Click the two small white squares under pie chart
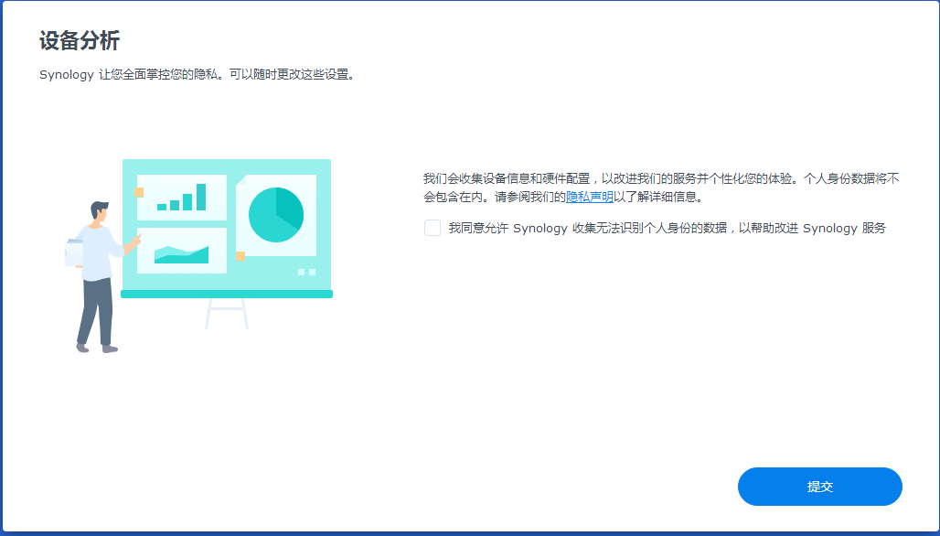Screen dimensions: 940x536 pyautogui.click(x=306, y=272)
